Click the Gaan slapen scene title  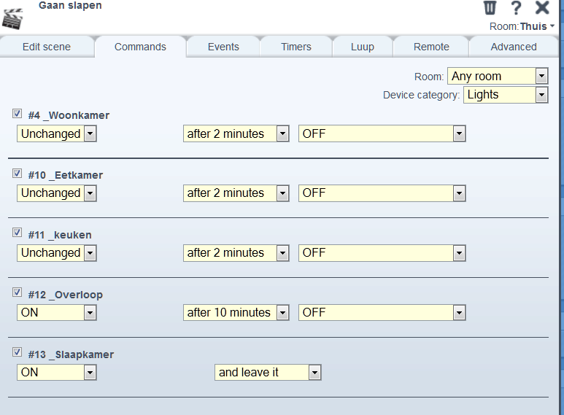[x=70, y=6]
